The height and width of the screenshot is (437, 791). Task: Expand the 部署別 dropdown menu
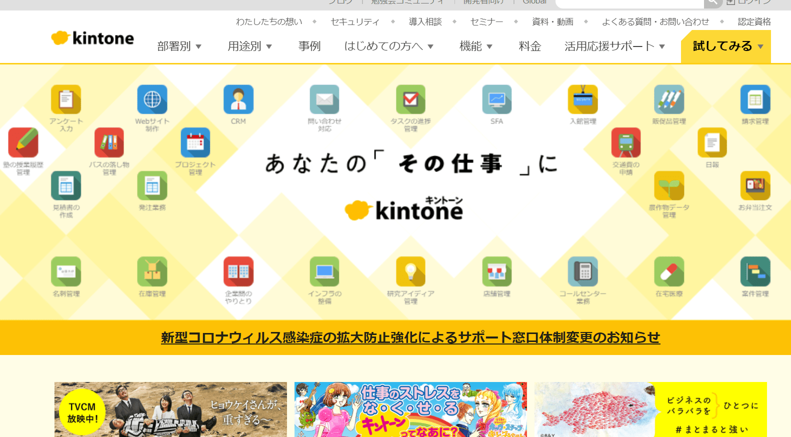(x=179, y=46)
